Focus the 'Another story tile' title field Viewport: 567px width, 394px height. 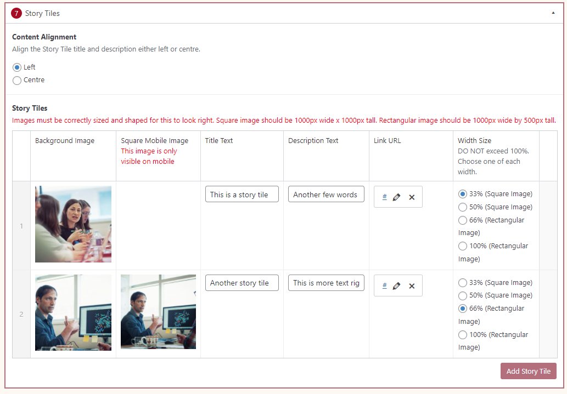(242, 283)
